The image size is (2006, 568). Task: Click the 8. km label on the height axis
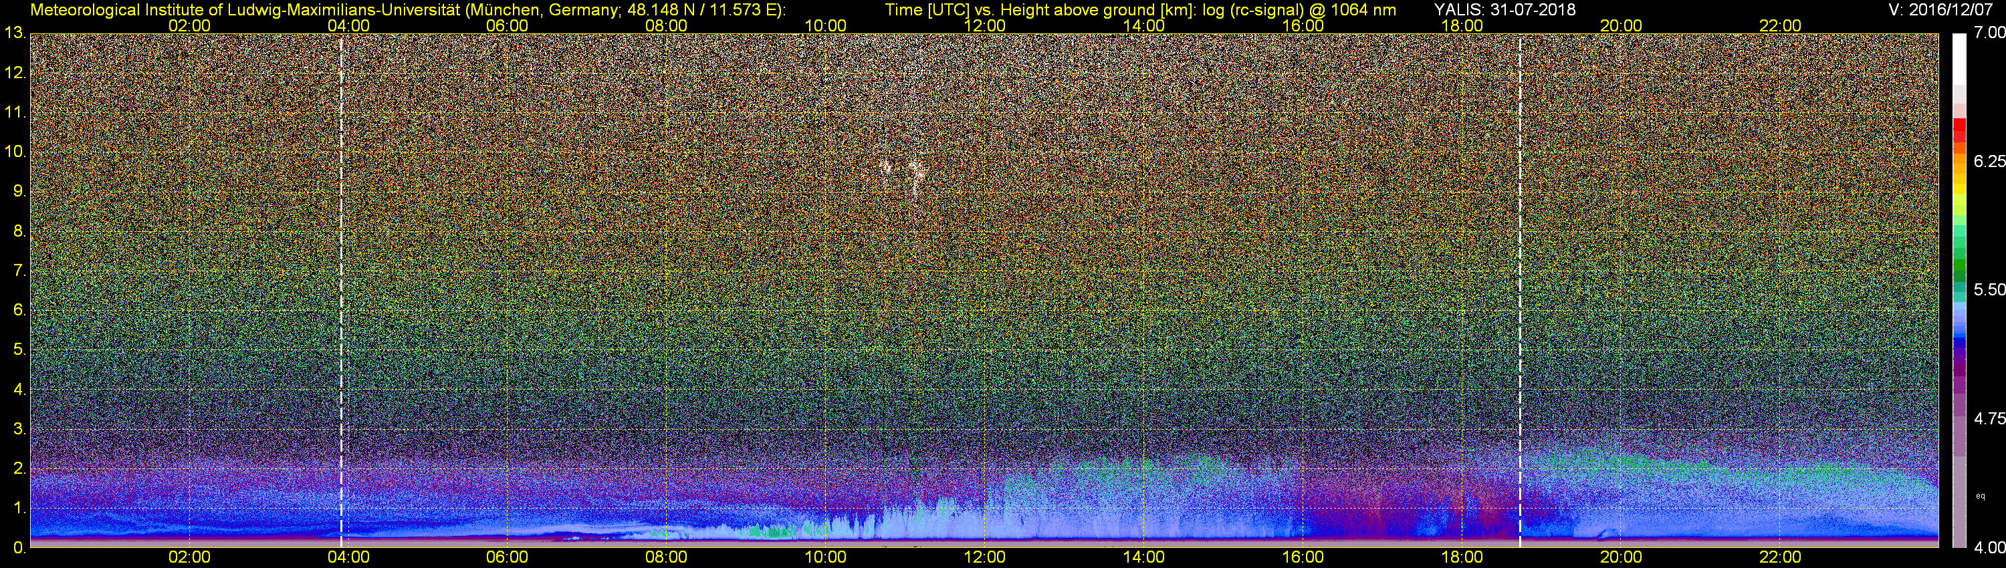[19, 231]
